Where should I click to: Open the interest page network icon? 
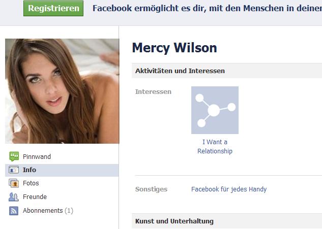click(215, 110)
